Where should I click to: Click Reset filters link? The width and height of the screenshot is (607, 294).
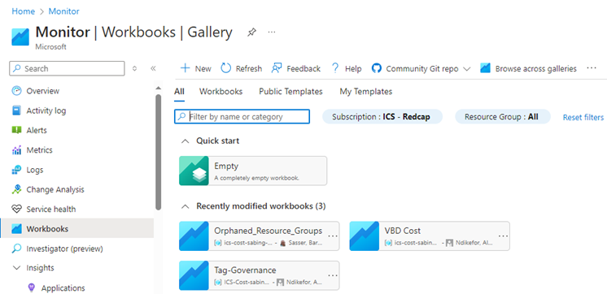(583, 117)
